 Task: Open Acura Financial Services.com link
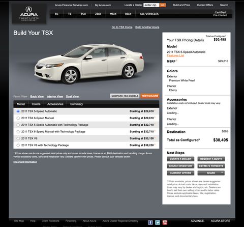(71, 5)
